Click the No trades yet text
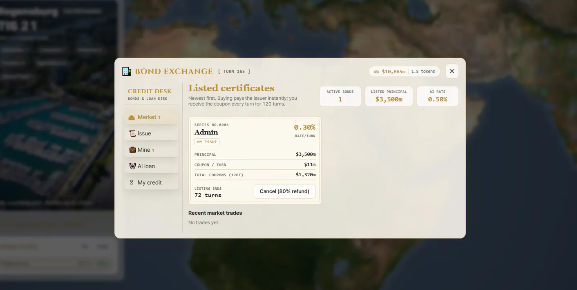The height and width of the screenshot is (290, 577). pos(204,223)
